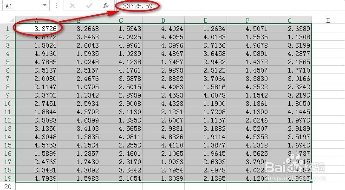This screenshot has height=190, width=345.
Task: Select row 15 header
Action: tap(8, 145)
